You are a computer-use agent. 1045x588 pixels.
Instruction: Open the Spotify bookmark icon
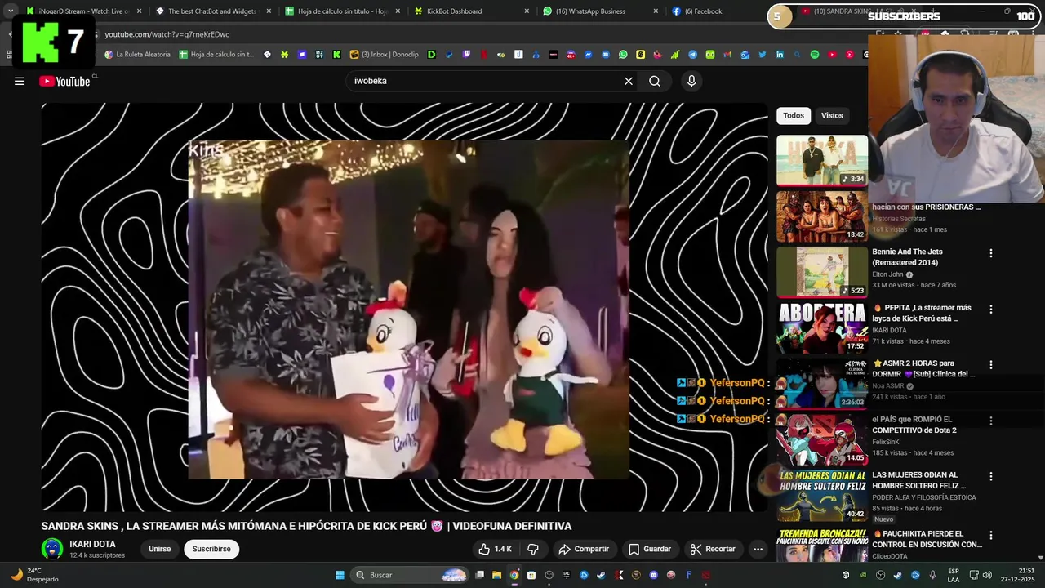coord(814,55)
